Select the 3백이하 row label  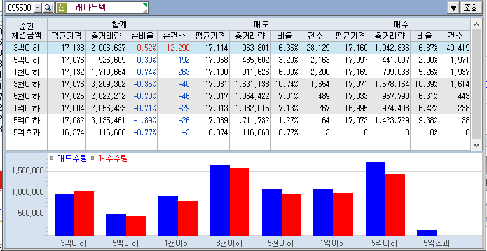27,48
